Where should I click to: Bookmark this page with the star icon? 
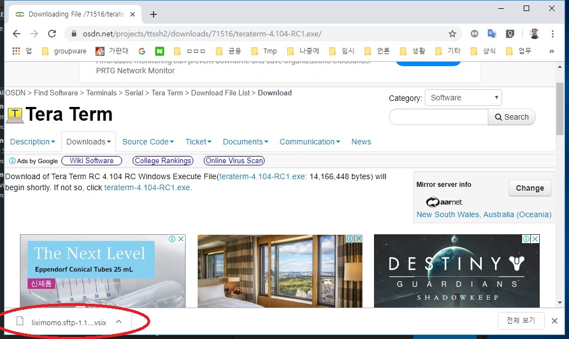point(452,34)
